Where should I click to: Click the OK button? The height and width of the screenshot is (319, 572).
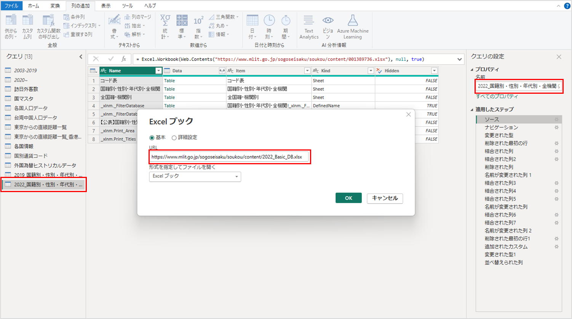pyautogui.click(x=348, y=198)
